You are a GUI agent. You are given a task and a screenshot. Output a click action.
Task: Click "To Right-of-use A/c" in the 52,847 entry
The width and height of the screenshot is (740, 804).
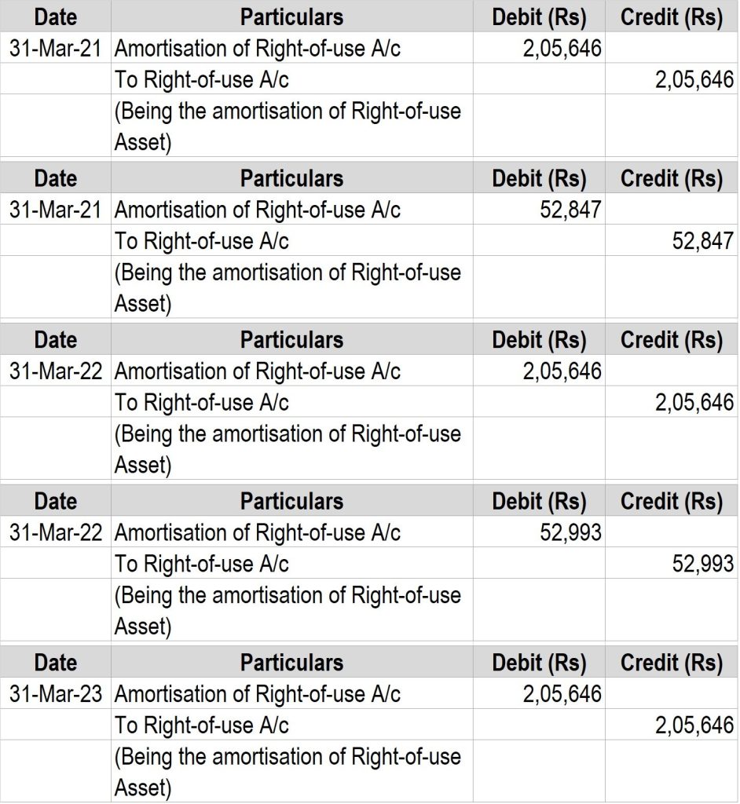pyautogui.click(x=202, y=241)
